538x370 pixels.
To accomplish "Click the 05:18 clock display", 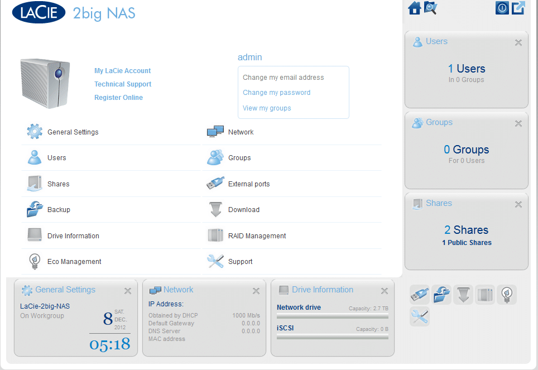I will (x=110, y=344).
